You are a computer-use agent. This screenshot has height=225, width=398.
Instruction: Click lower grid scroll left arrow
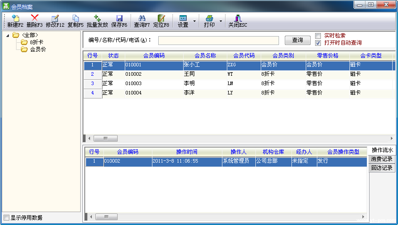point(91,217)
